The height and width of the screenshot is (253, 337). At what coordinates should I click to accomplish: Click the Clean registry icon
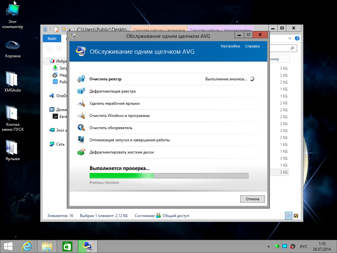[81, 79]
